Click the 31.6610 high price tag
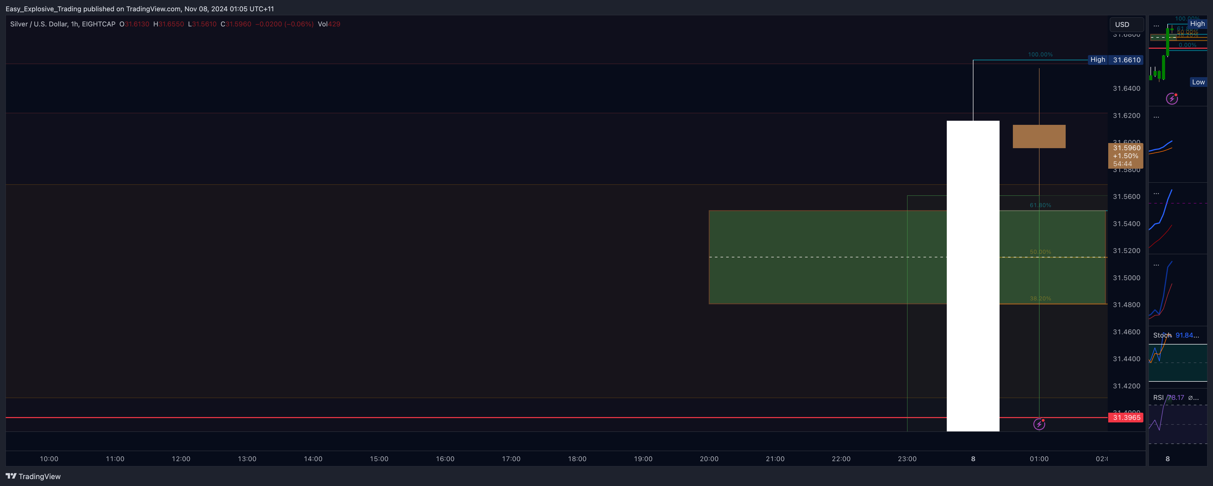 [1126, 60]
